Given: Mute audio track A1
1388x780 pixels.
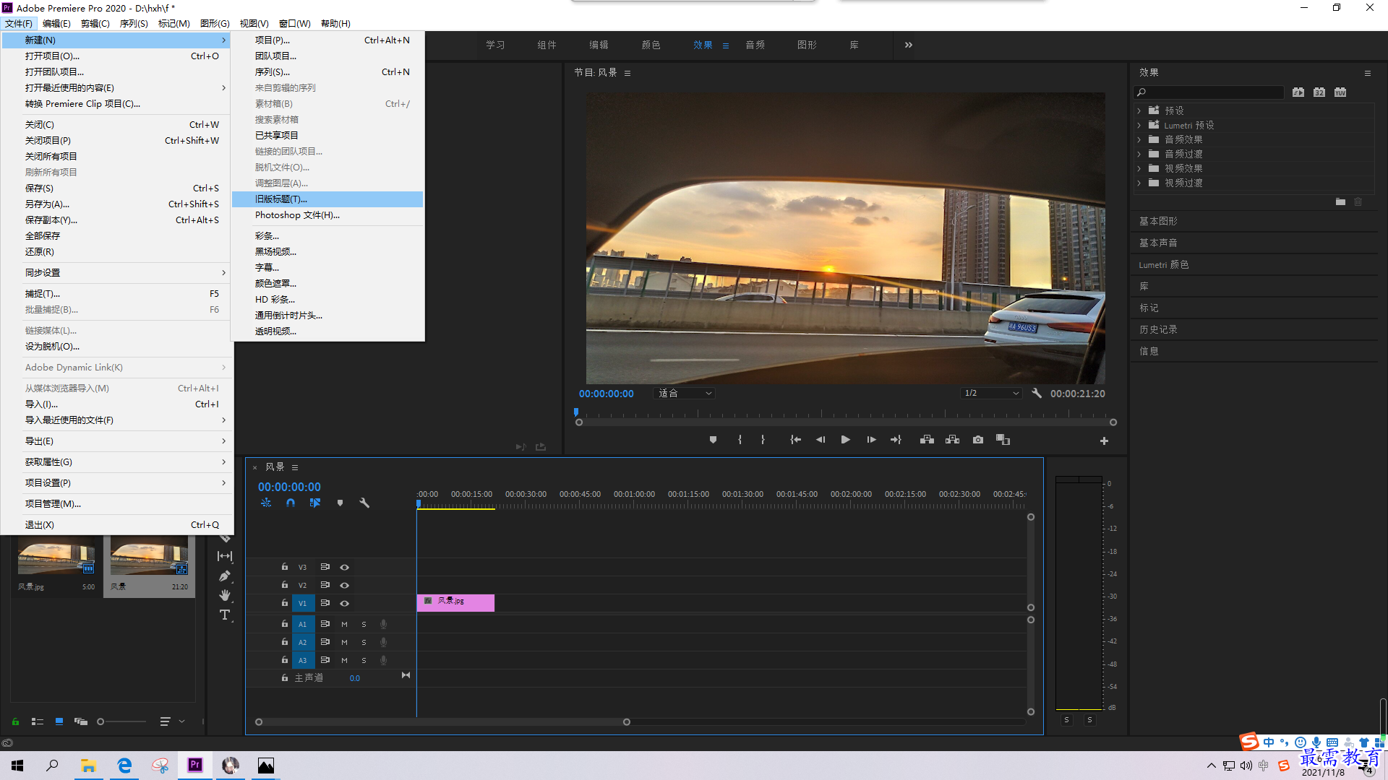Looking at the screenshot, I should pos(344,624).
